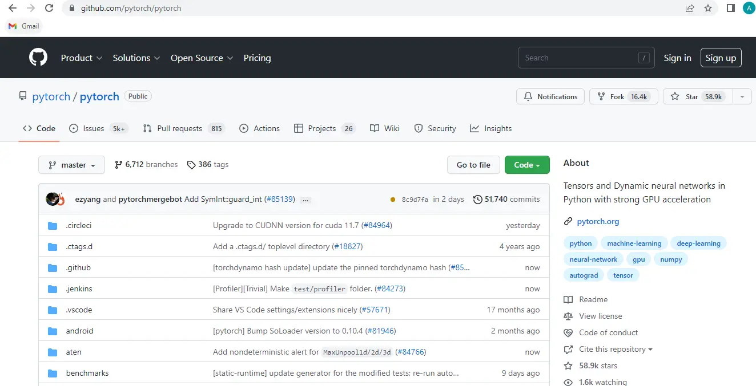The image size is (756, 386).
Task: Click the GitHub Octocat logo
Action: [38, 58]
